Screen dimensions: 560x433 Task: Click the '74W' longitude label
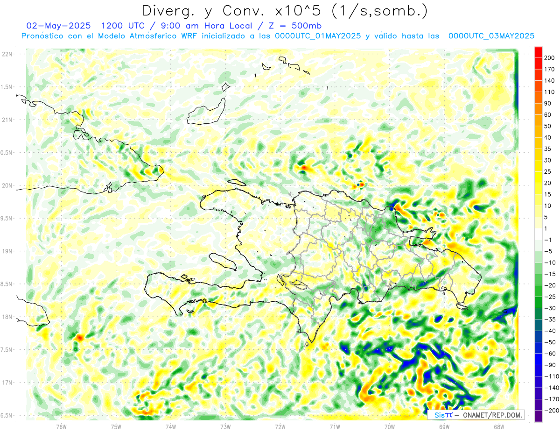point(170,426)
